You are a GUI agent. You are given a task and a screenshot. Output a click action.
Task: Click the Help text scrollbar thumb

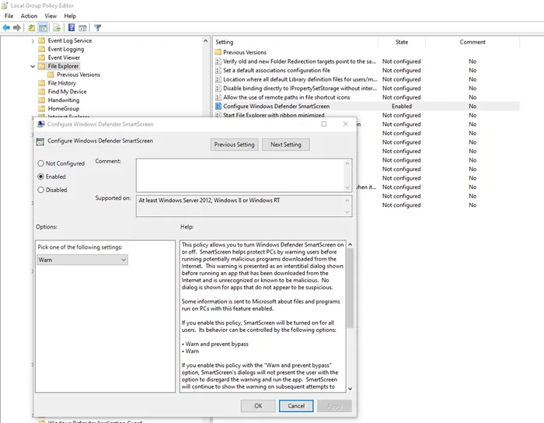click(350, 288)
